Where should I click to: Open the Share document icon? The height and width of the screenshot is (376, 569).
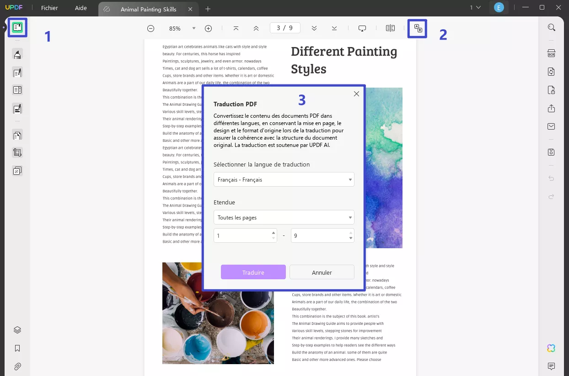point(551,109)
